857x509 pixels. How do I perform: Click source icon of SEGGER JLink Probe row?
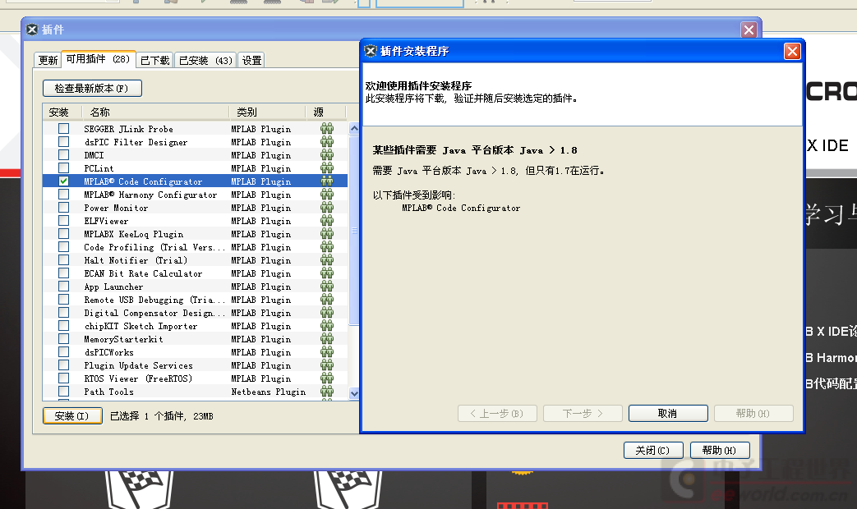(x=327, y=128)
